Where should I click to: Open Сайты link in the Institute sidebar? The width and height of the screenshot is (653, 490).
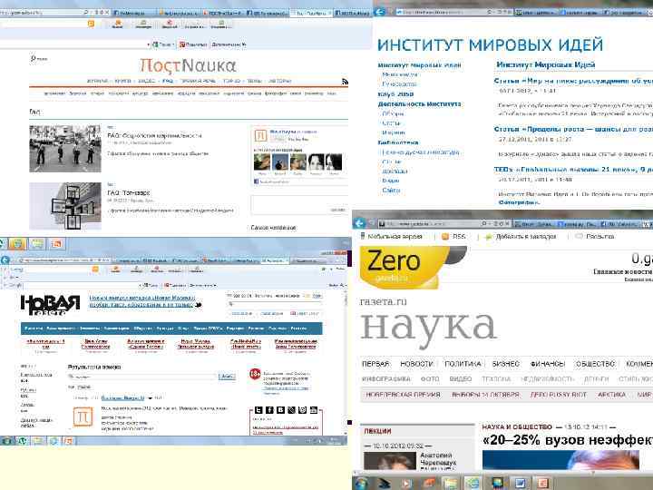pos(391,190)
